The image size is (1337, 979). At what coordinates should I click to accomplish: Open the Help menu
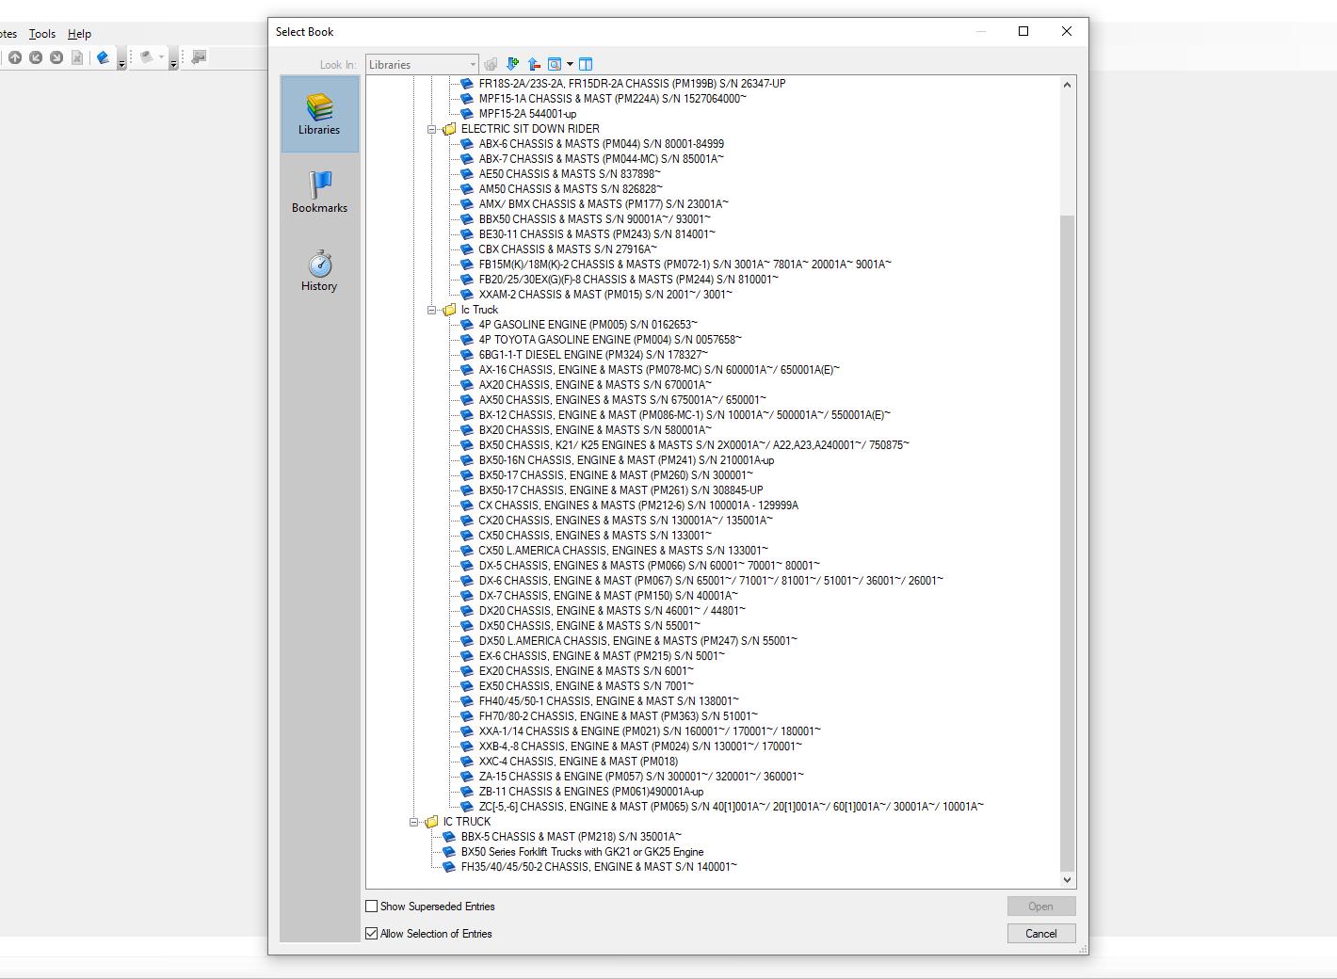[79, 33]
